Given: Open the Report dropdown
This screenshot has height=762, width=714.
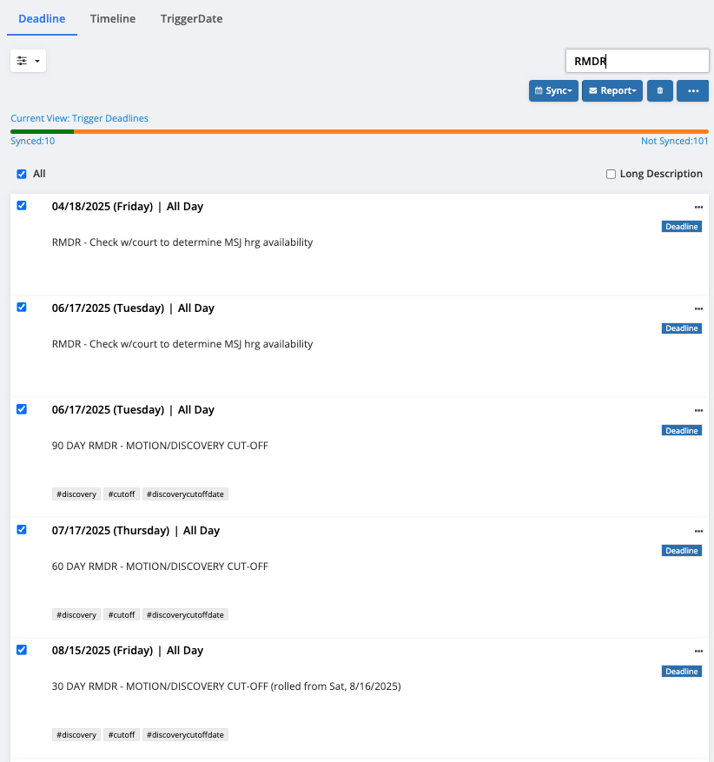Looking at the screenshot, I should coord(612,91).
